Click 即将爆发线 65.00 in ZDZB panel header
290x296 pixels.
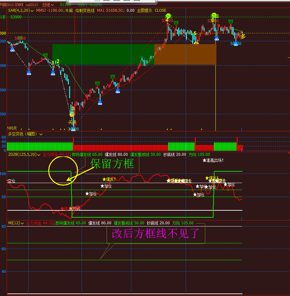(87, 155)
